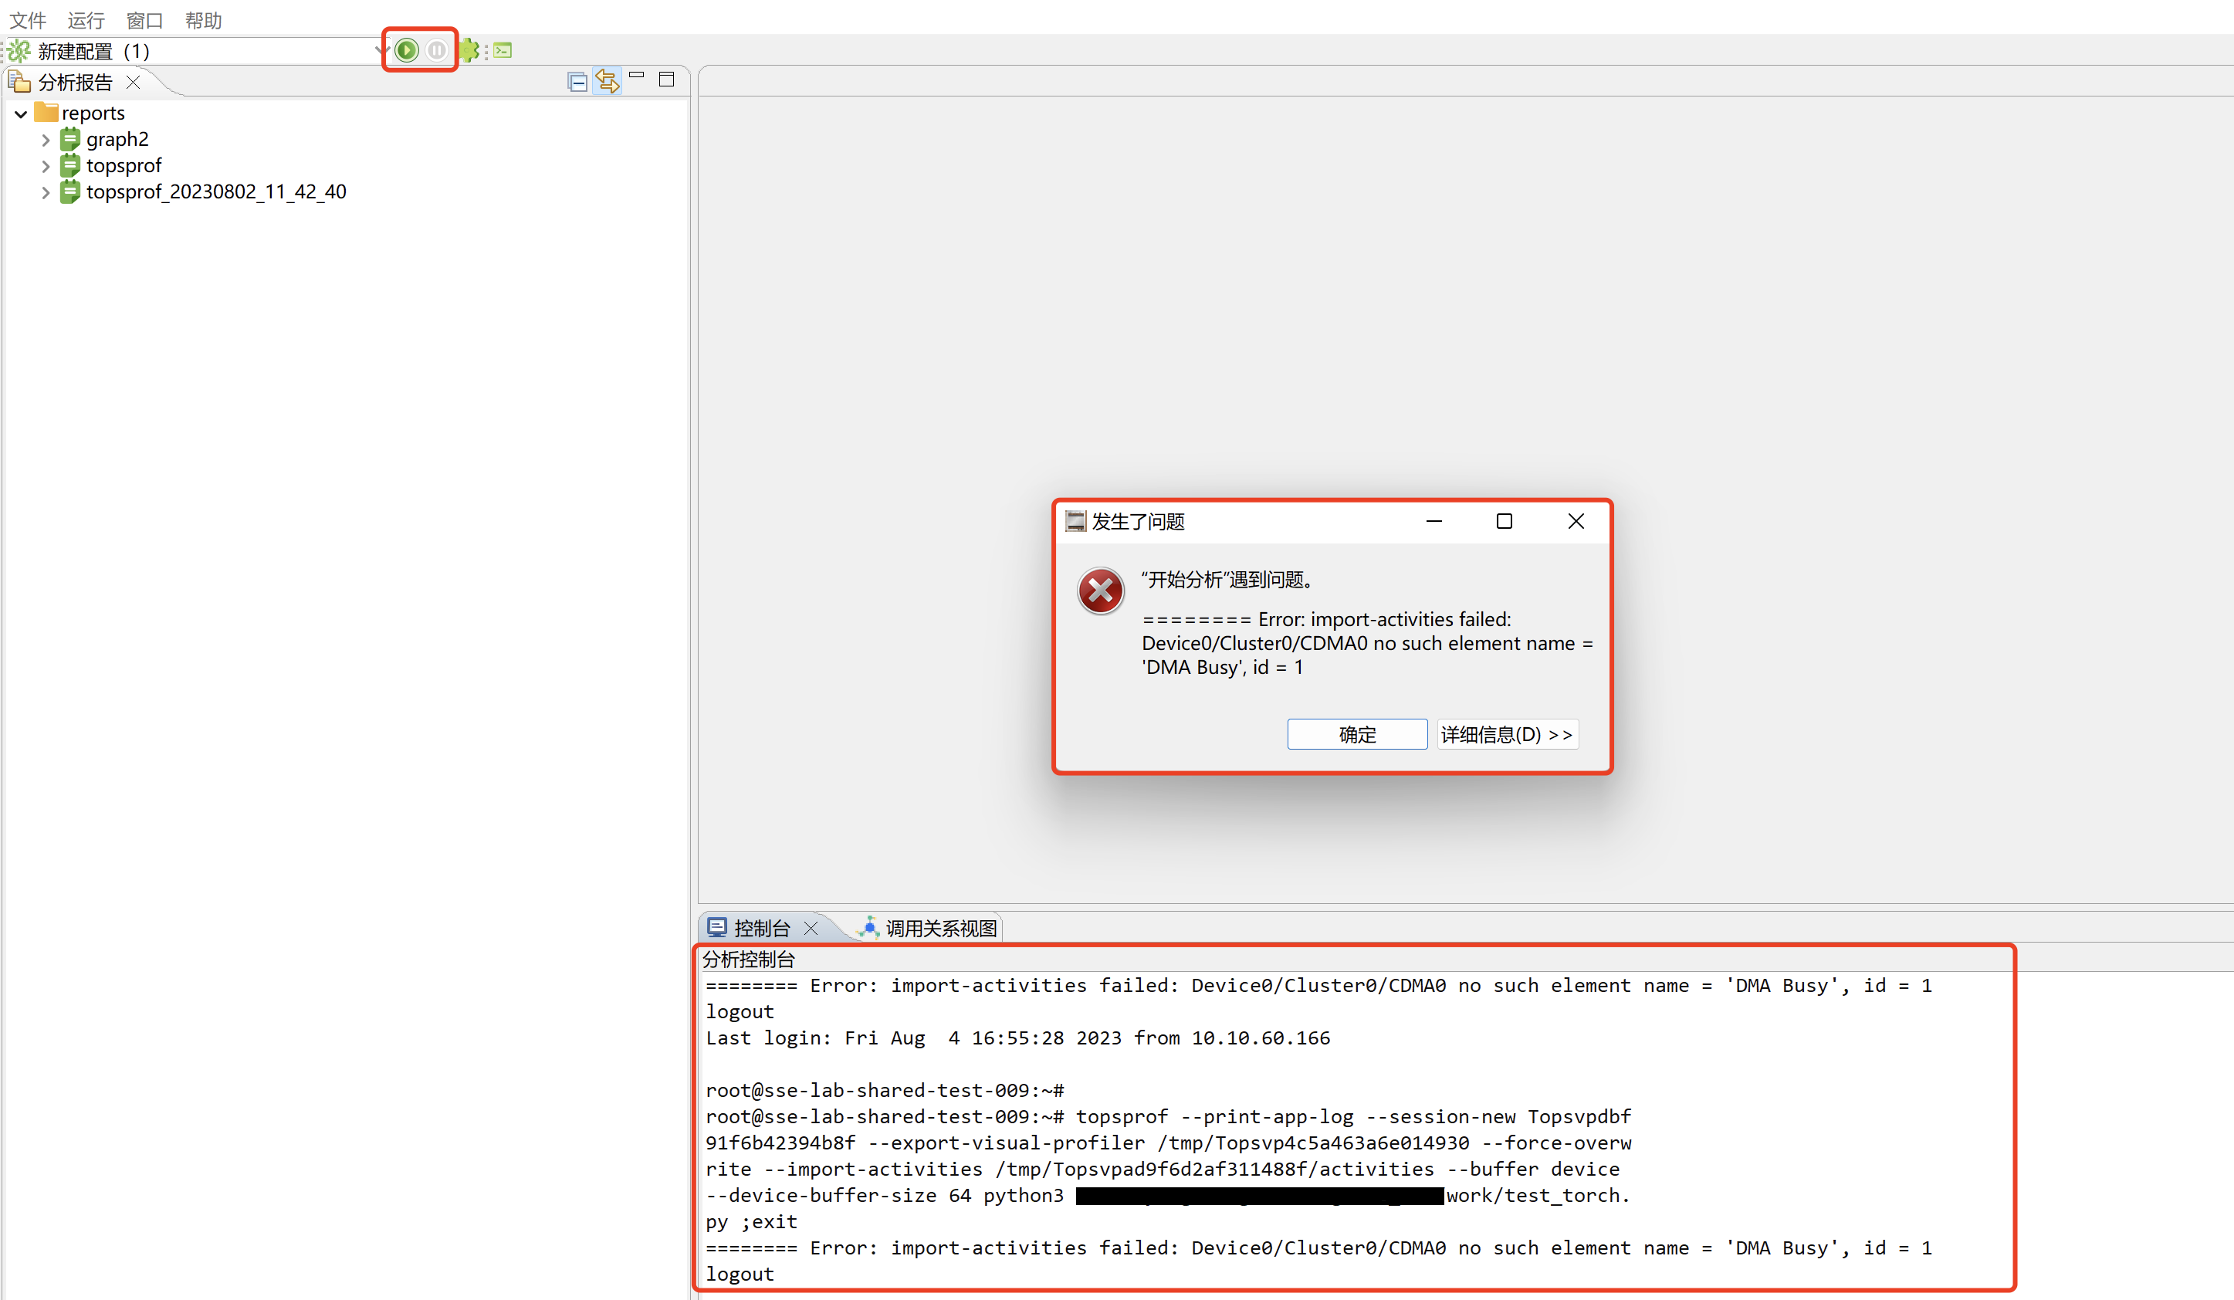Open the 帮助 menu
Screen dimensions: 2234x1300
[203, 19]
